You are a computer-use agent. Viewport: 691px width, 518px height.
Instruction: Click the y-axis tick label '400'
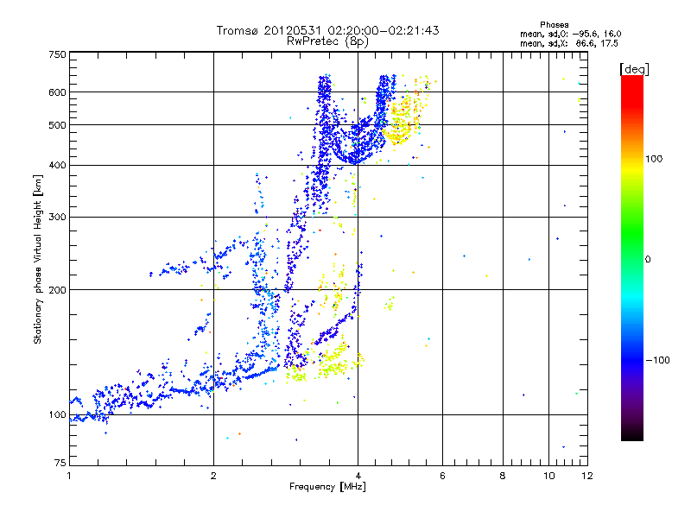(57, 166)
